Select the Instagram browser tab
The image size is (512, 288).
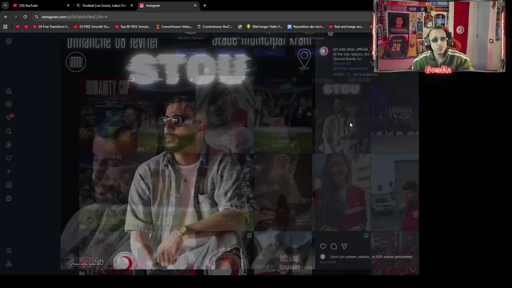point(168,6)
